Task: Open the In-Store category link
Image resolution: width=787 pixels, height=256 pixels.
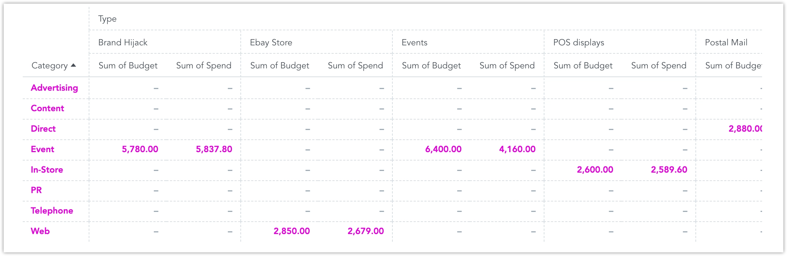Action: coord(47,170)
